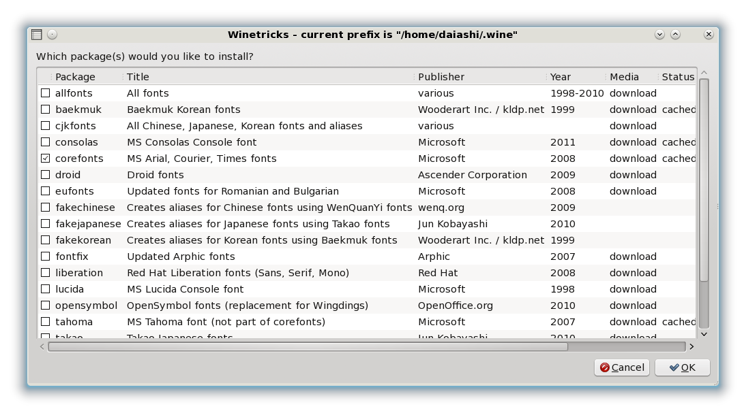Tick the fakekorean checkbox
The height and width of the screenshot is (413, 746).
(x=45, y=239)
